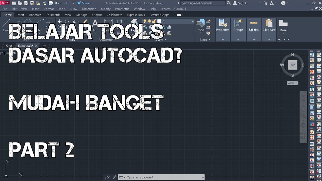Click the E compass direction on ViewCube
Image resolution: width=322 pixels, height=181 pixels.
click(303, 65)
